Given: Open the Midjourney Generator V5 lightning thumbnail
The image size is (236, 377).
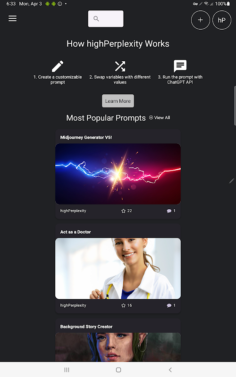Looking at the screenshot, I should tap(118, 174).
